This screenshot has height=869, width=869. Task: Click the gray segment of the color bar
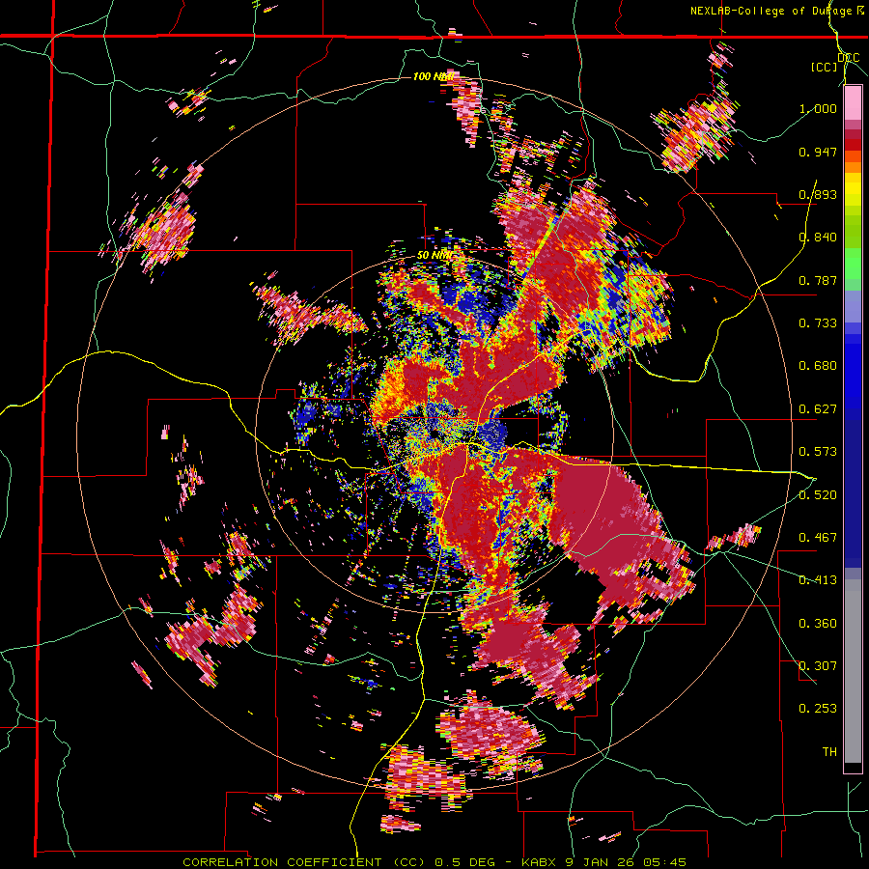click(x=853, y=671)
